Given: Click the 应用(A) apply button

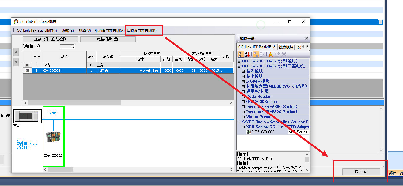Looking at the screenshot, I should point(361,172).
